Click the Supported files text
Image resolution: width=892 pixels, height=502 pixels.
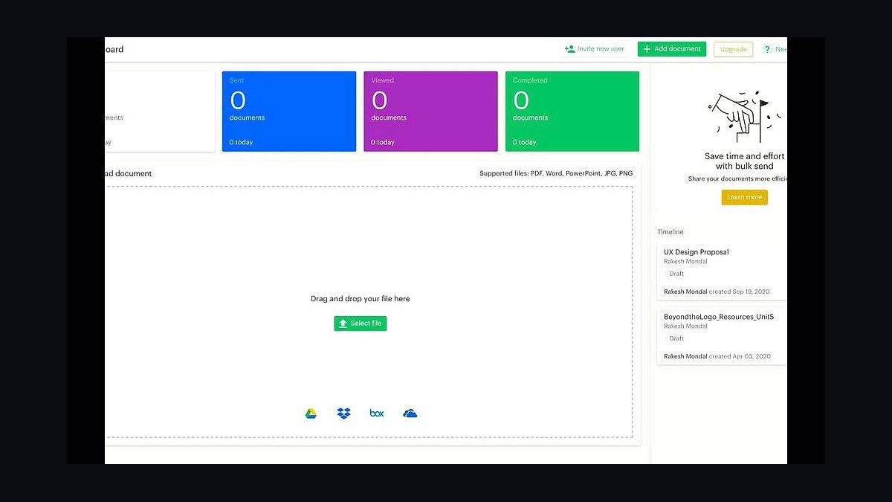click(556, 173)
